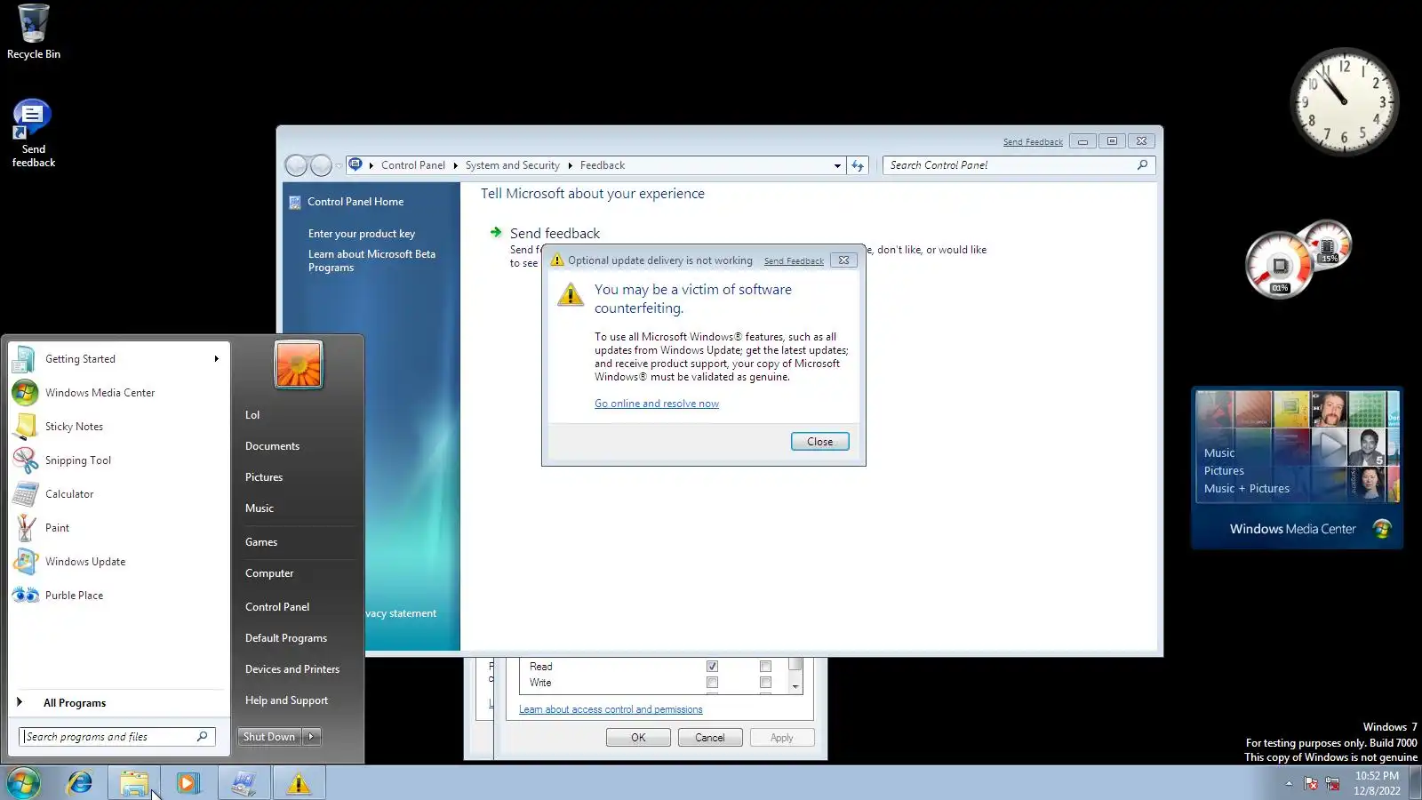Click the network icon in system tray
This screenshot has height=800, width=1422.
pos(1332,783)
